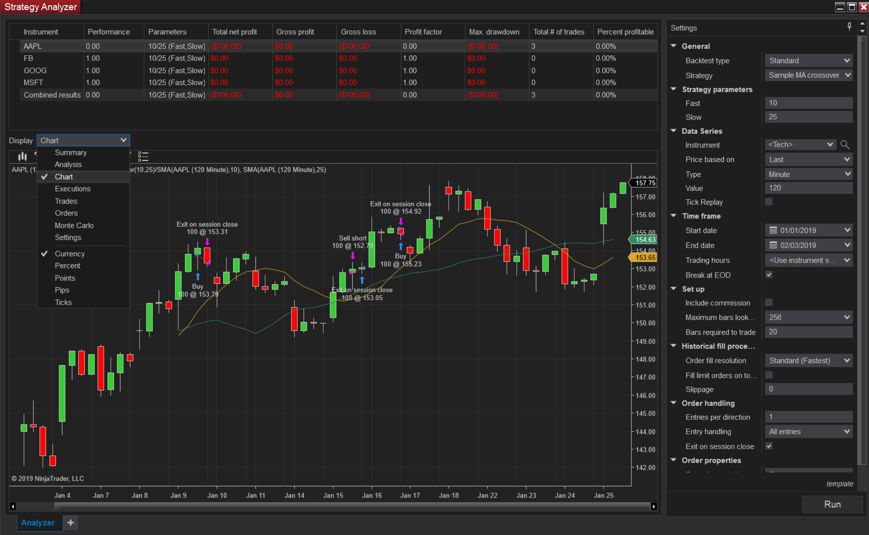Viewport: 869px width, 535px height.
Task: Edit the data series Value field
Action: click(809, 188)
